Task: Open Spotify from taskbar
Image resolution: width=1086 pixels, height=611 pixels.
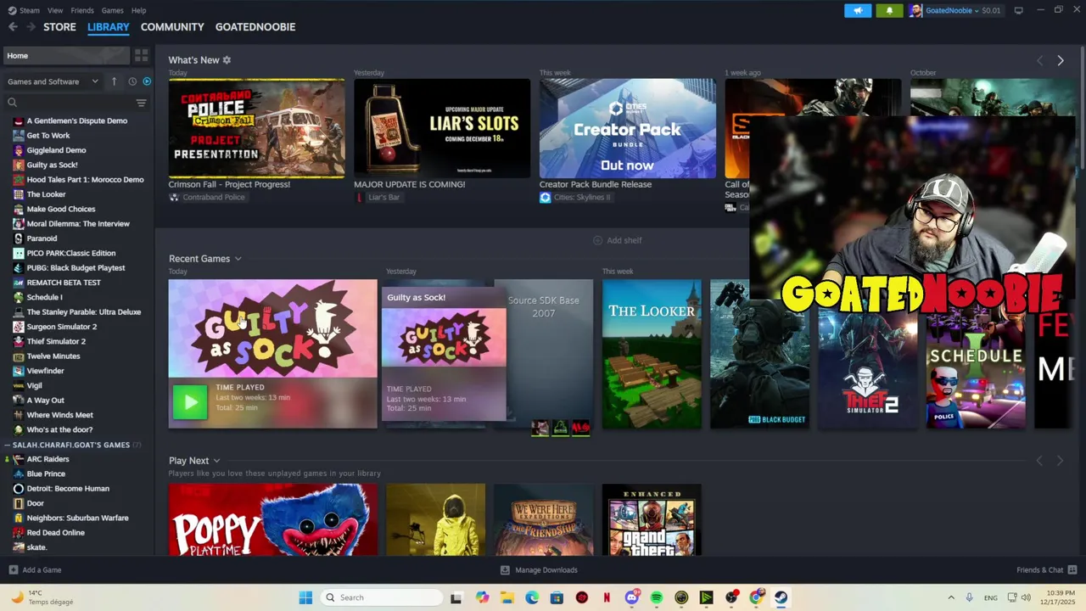Action: 657,597
